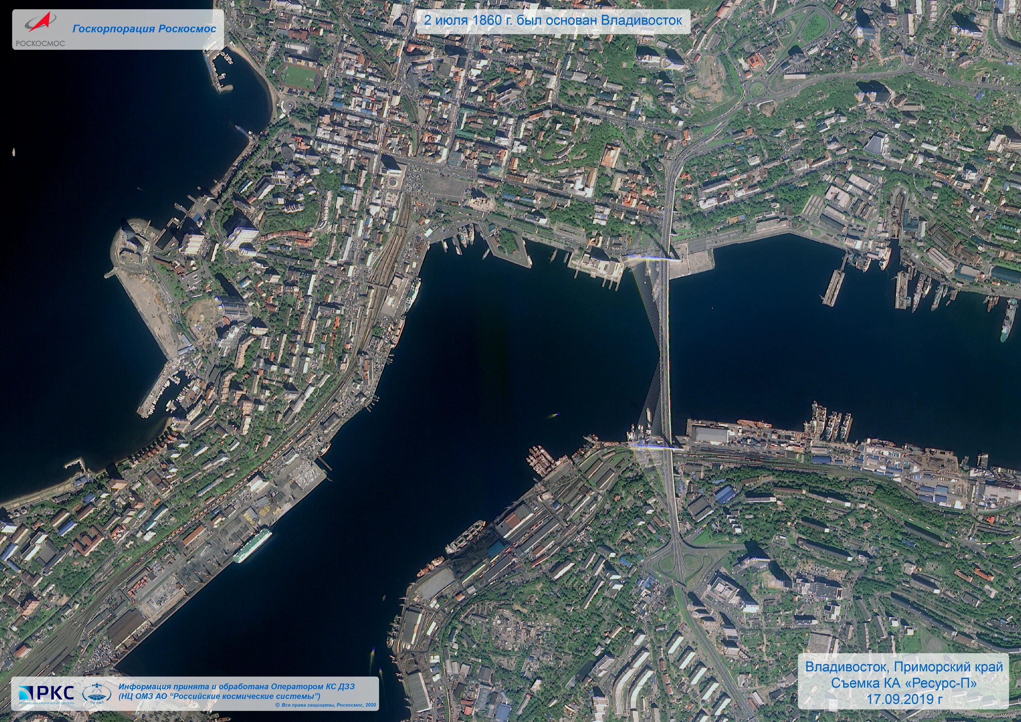The image size is (1021, 722).
Task: Click the PKC logo at bottom left
Action: point(46,693)
